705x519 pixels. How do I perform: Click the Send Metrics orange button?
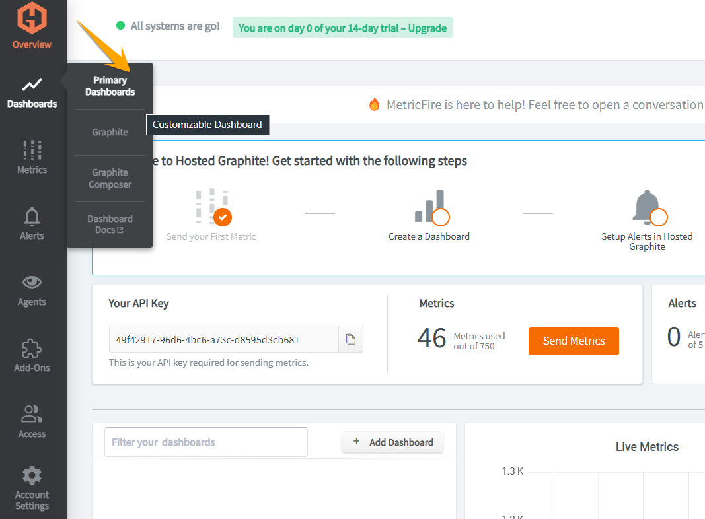point(574,341)
